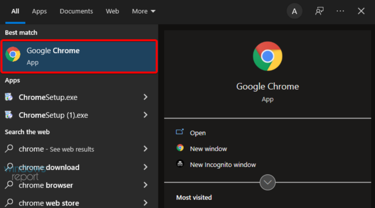Launch the ChromeSetup.exe installer result
Screen dimensions: 375x208
pyautogui.click(x=77, y=97)
